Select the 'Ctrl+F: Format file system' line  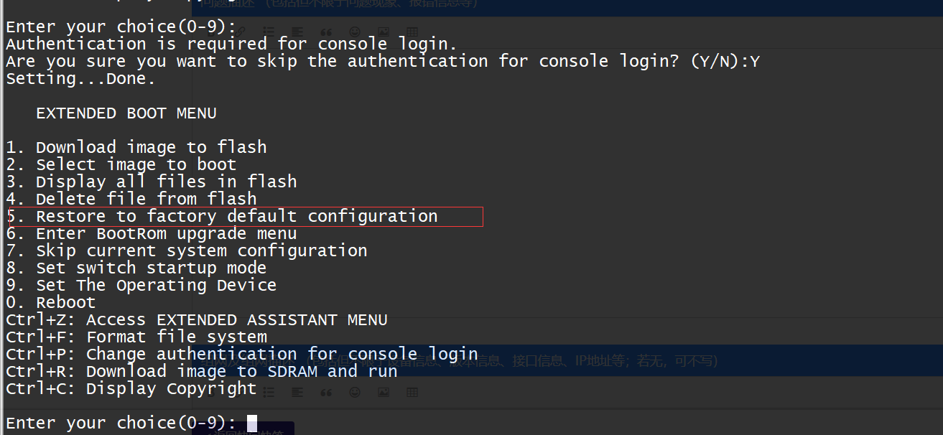tap(136, 337)
